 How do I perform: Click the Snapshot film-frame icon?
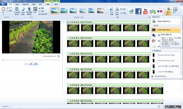35,9
